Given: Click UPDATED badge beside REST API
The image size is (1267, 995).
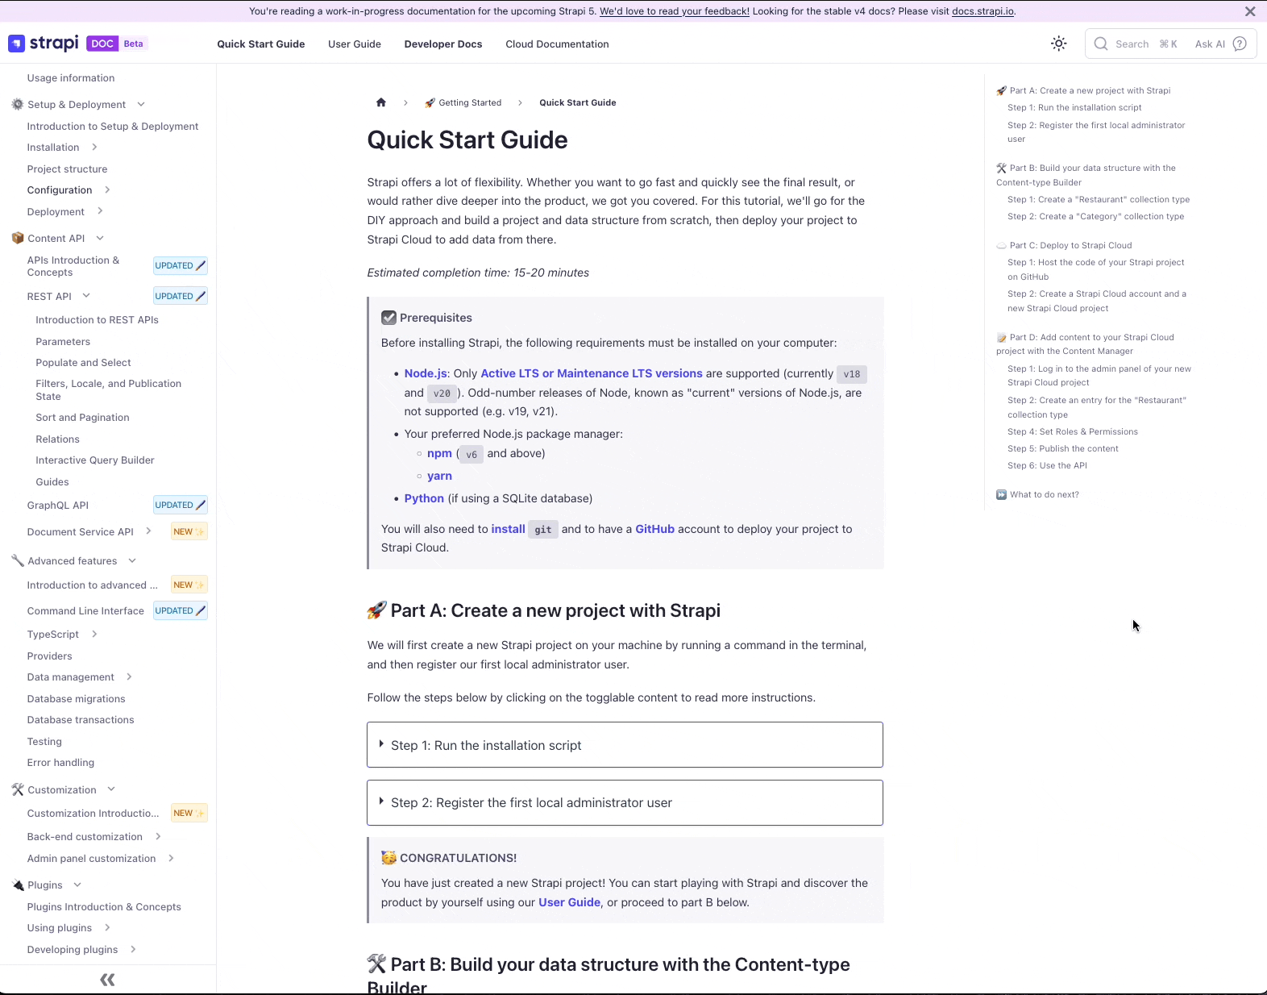Looking at the screenshot, I should [181, 296].
